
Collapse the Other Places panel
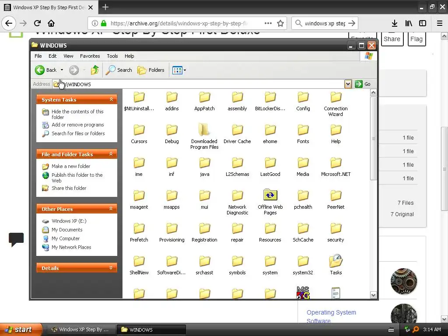coord(111,209)
